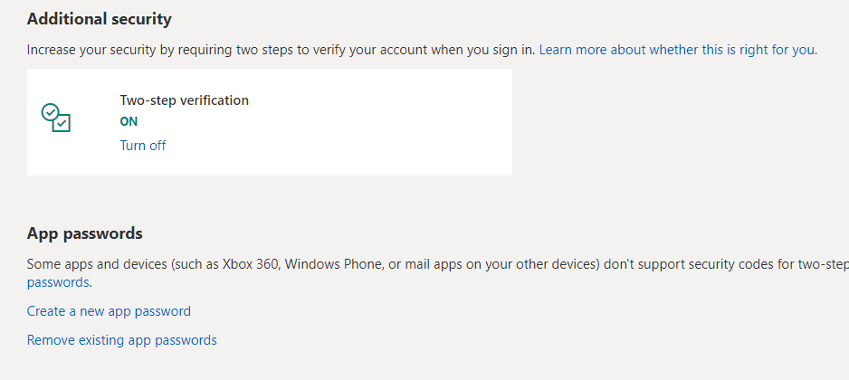Click the 'Increase your security' description sentence
This screenshot has height=380, width=849.
[x=281, y=51]
